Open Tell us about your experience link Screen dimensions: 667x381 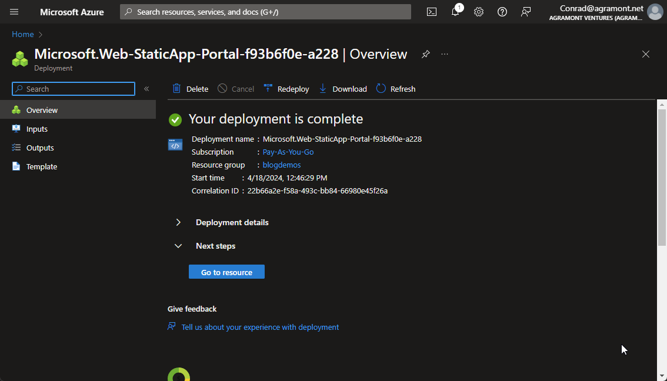(x=261, y=327)
